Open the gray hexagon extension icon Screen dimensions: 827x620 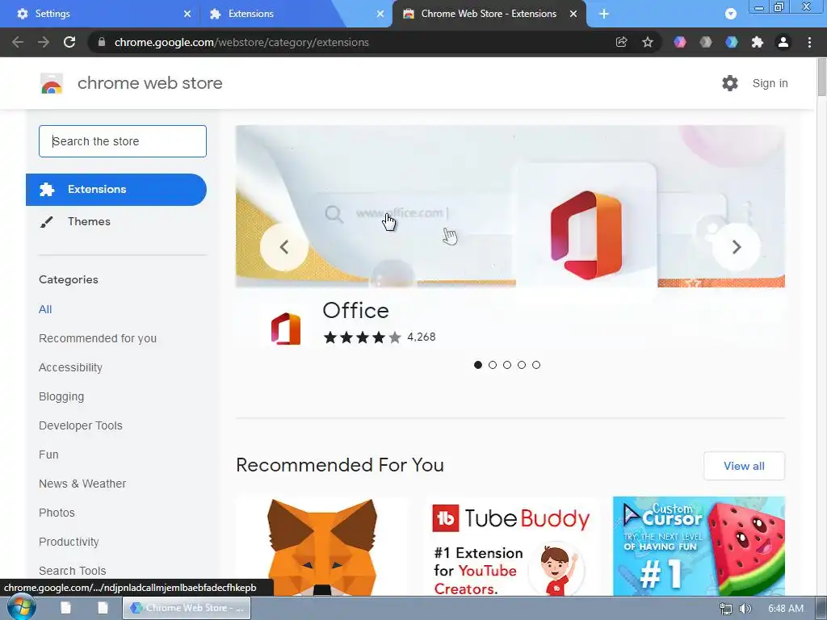tap(706, 42)
